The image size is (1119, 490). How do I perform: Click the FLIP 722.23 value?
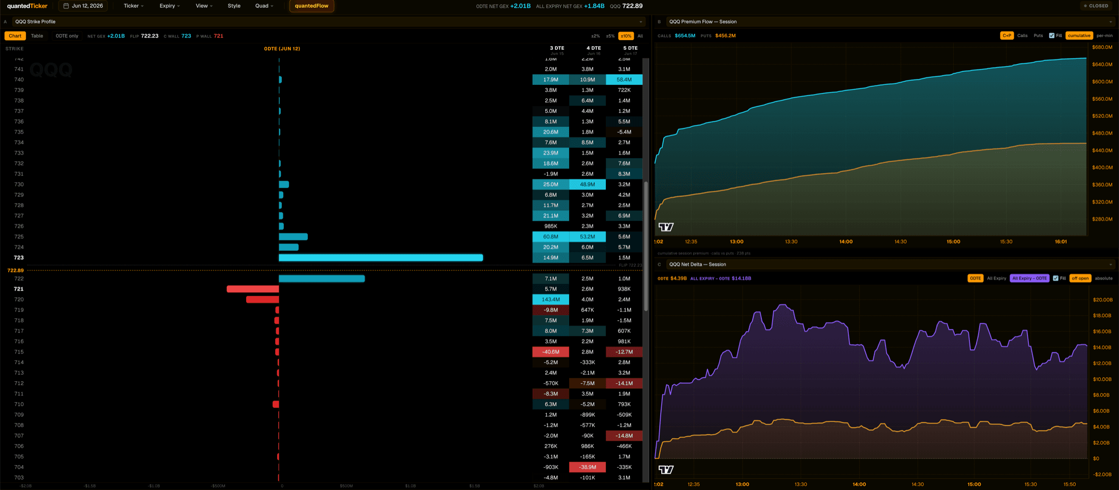[150, 36]
